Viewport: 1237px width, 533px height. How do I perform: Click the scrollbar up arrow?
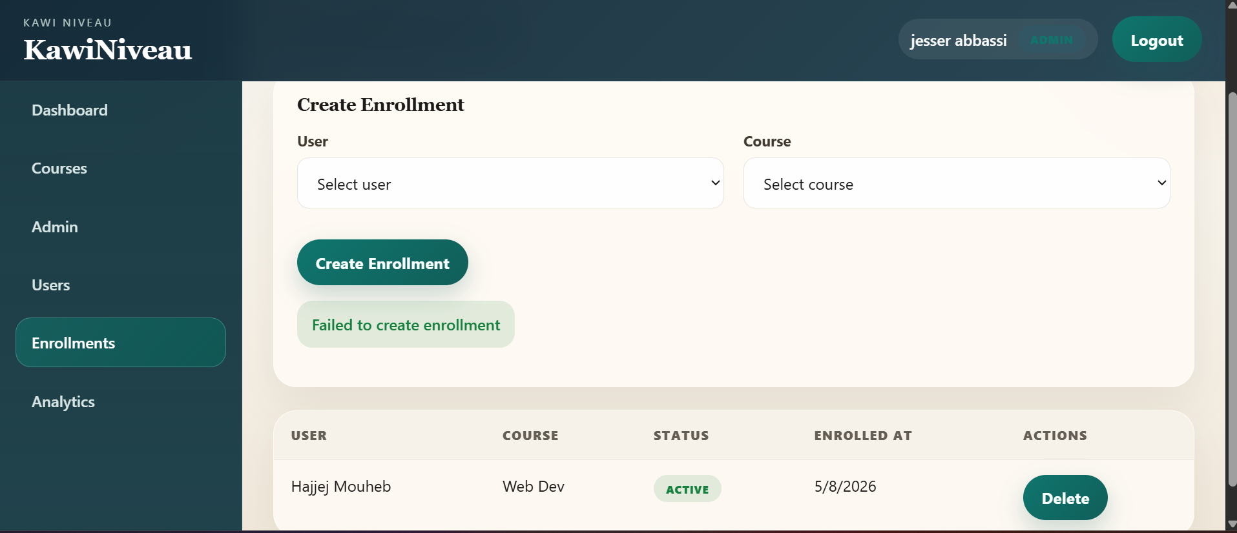click(x=1232, y=5)
